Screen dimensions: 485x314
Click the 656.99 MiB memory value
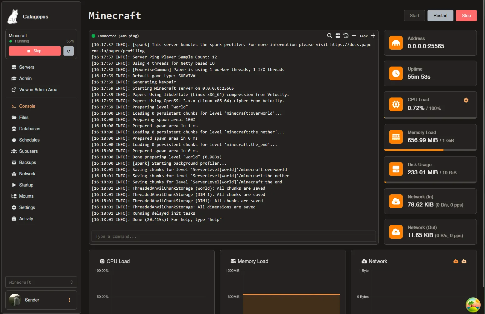422,140
